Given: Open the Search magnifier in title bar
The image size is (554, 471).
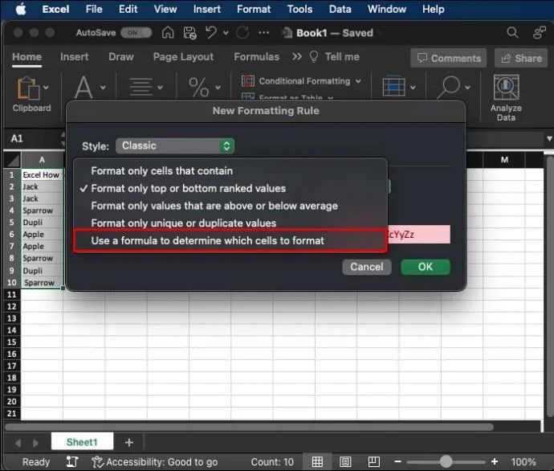Looking at the screenshot, I should (x=512, y=33).
